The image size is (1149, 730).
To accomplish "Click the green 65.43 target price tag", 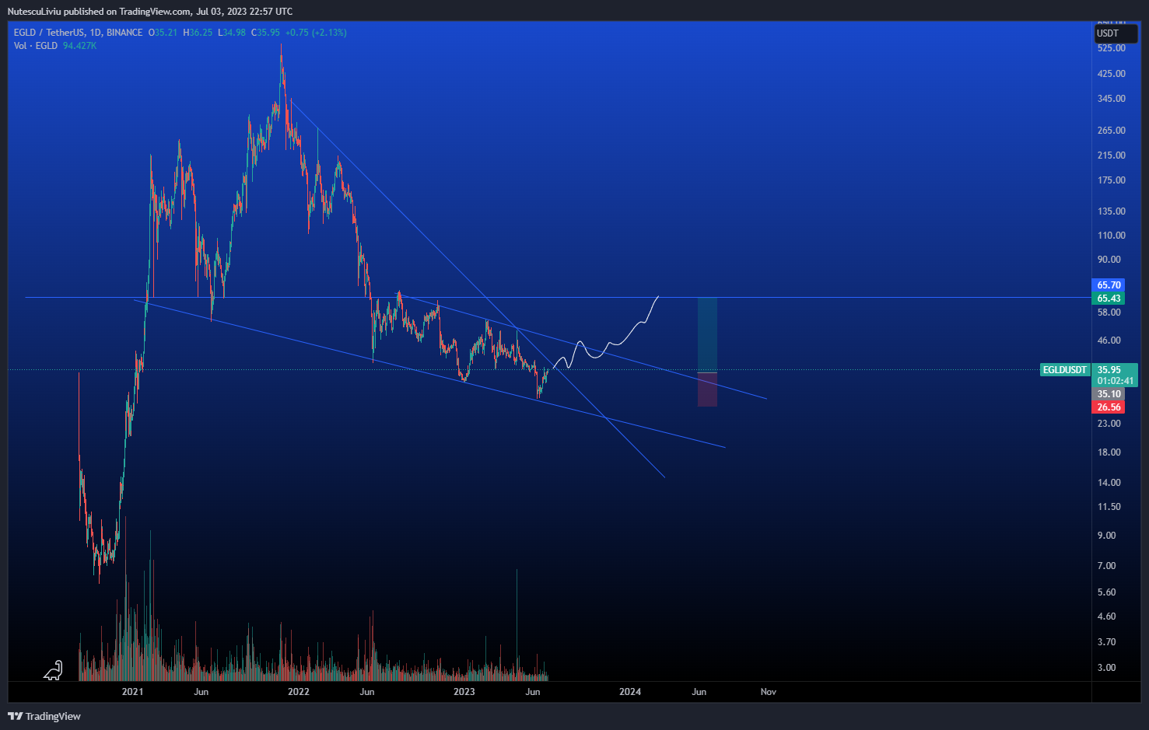I will pyautogui.click(x=1109, y=299).
